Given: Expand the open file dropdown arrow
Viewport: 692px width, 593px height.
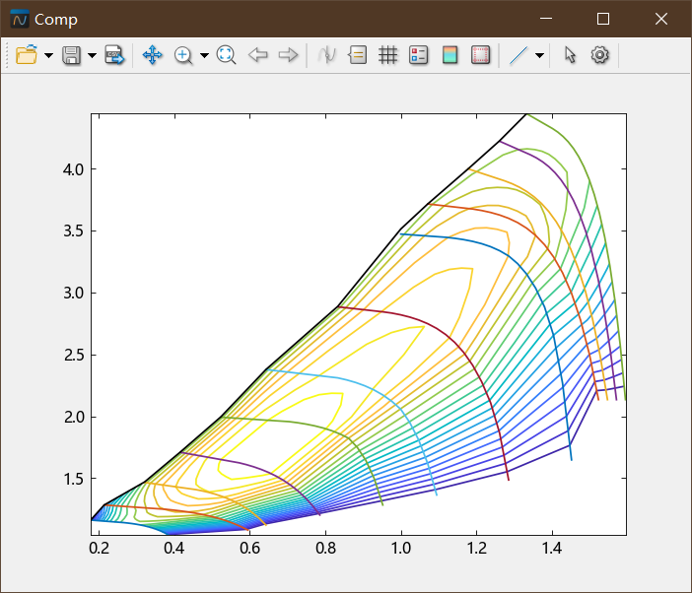Looking at the screenshot, I should tap(49, 55).
